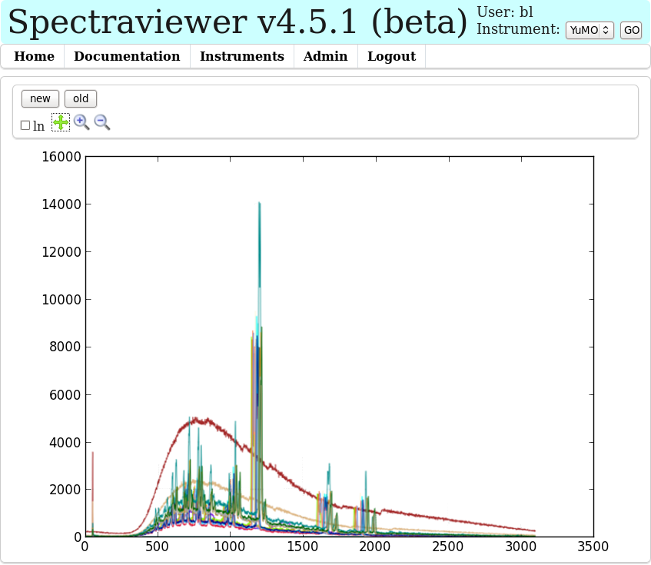
Task: Click the zoom in magnifier icon
Action: click(x=81, y=122)
